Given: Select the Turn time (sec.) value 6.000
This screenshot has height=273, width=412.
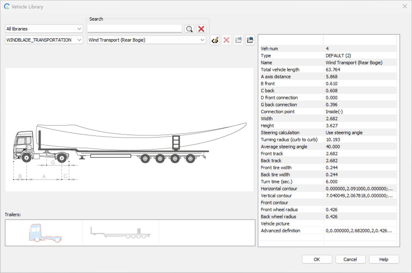Looking at the screenshot, I should click(x=332, y=182).
